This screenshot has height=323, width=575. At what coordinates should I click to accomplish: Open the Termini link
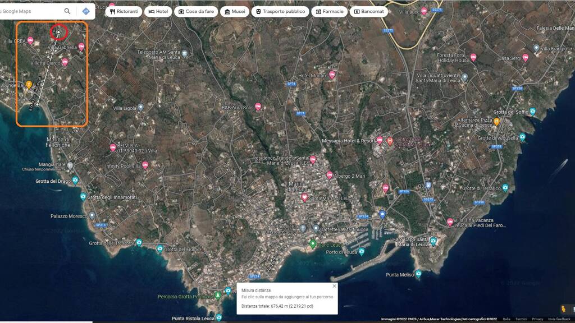click(521, 319)
